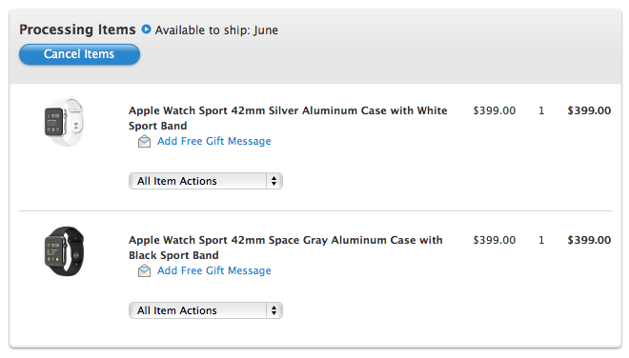Image resolution: width=629 pixels, height=358 pixels.
Task: Click the quantity 1 for the Black Sport Band watch
Action: pos(541,240)
